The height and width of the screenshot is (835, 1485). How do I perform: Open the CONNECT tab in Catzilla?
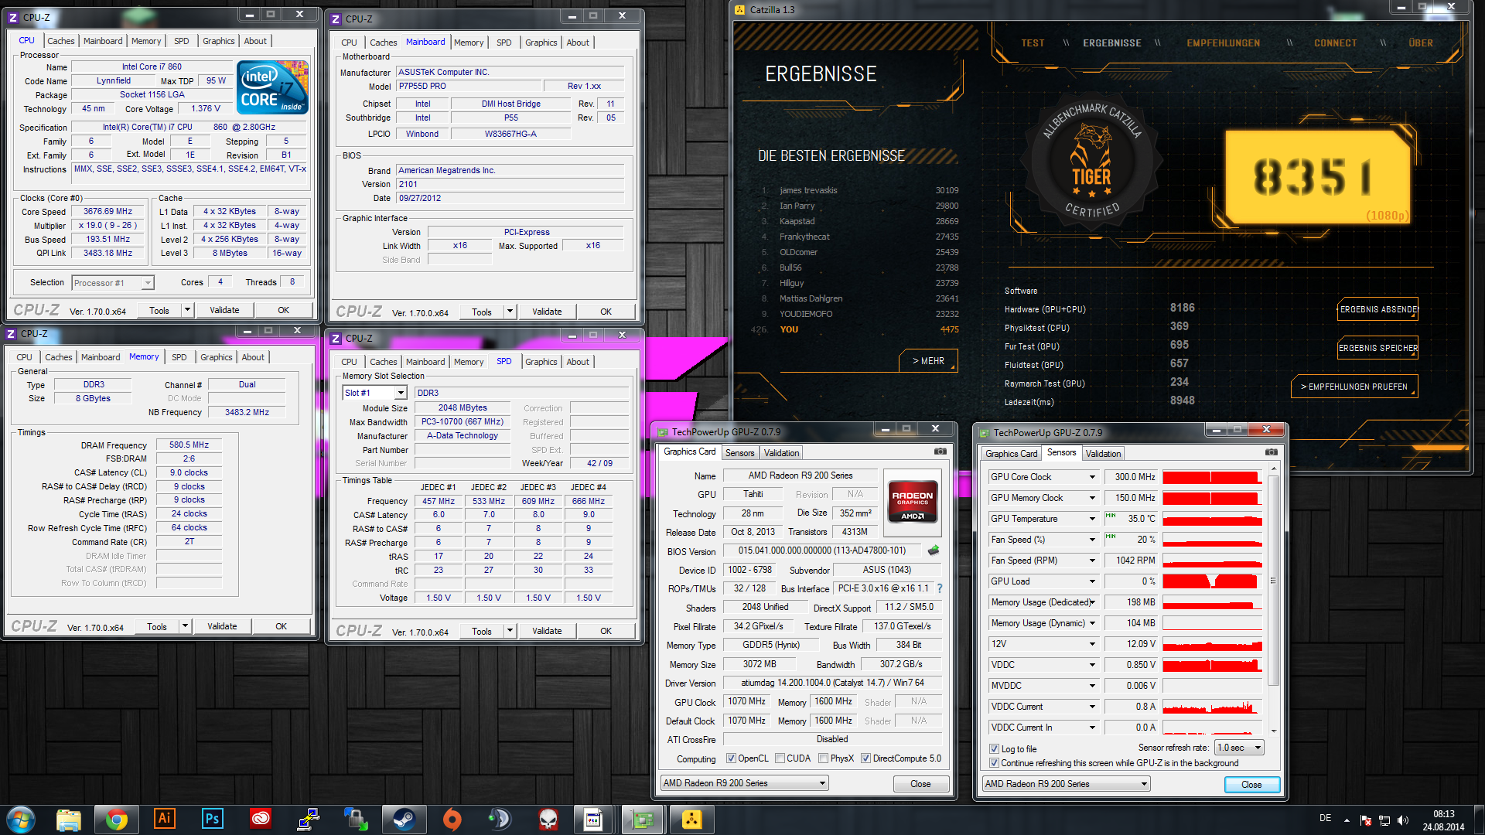coord(1335,43)
